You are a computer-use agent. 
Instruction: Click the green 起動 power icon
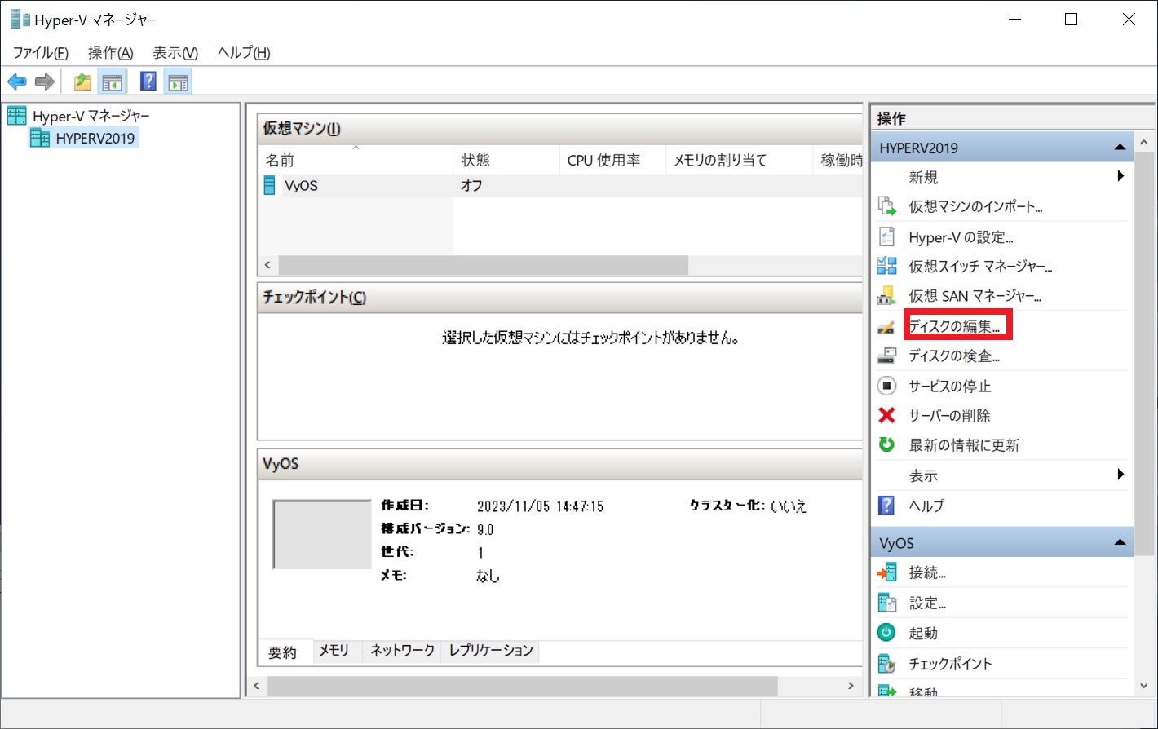[886, 632]
